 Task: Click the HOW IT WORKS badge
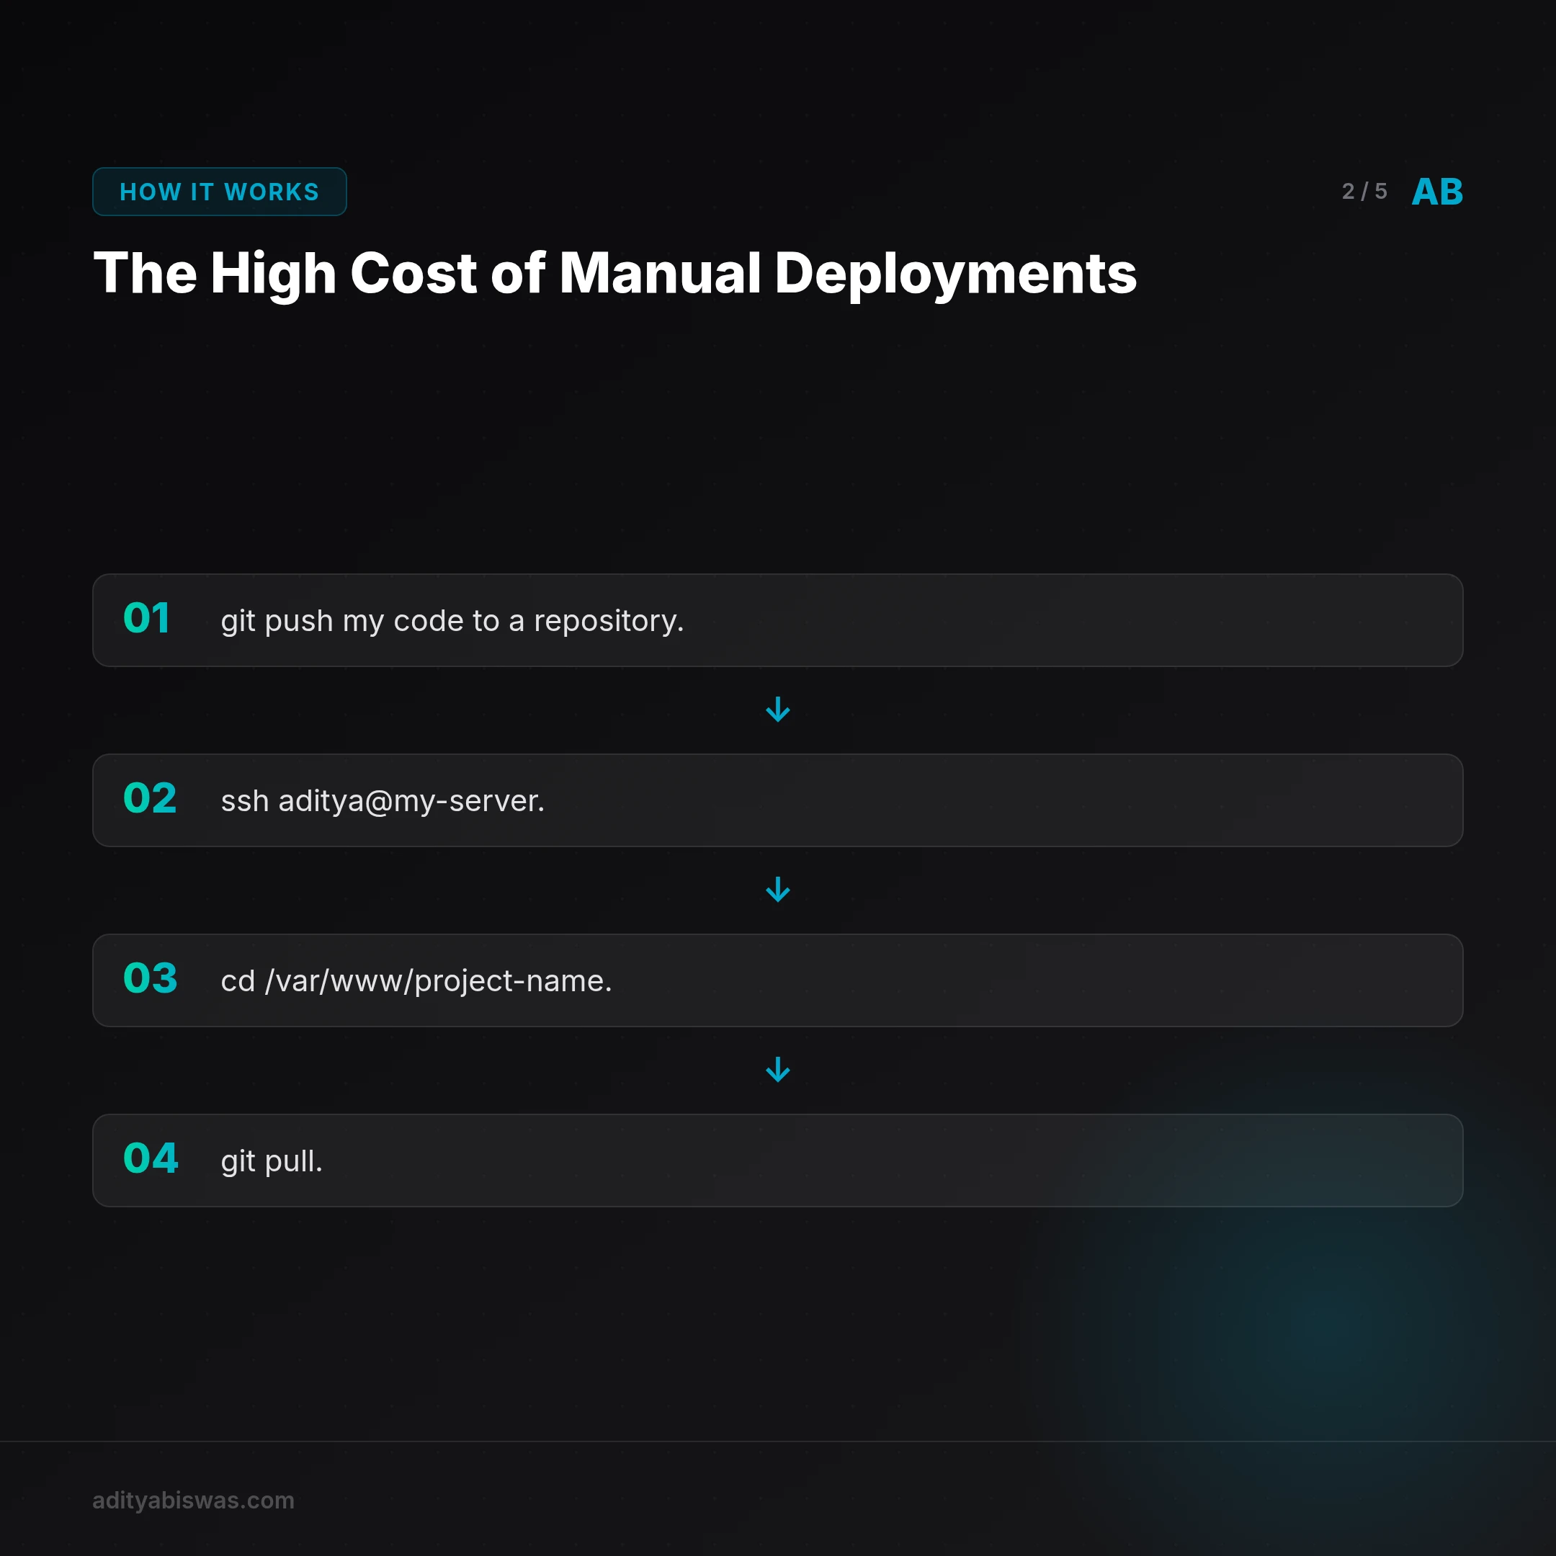[219, 192]
